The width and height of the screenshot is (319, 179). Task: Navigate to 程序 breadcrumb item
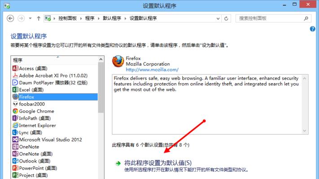tap(90, 18)
